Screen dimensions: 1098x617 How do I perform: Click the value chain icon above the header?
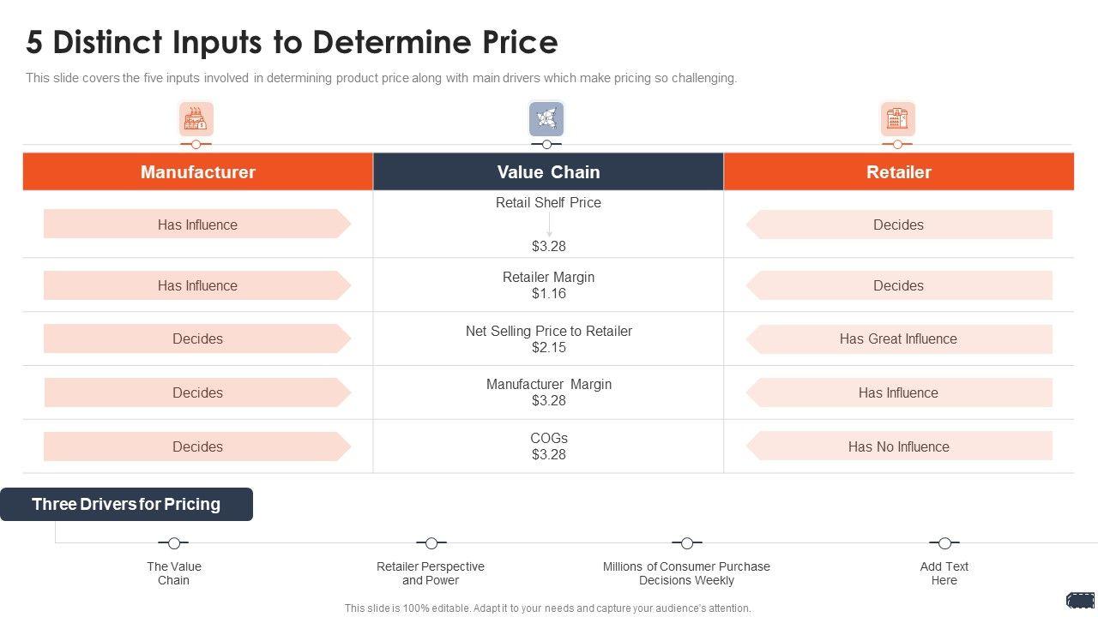(546, 118)
